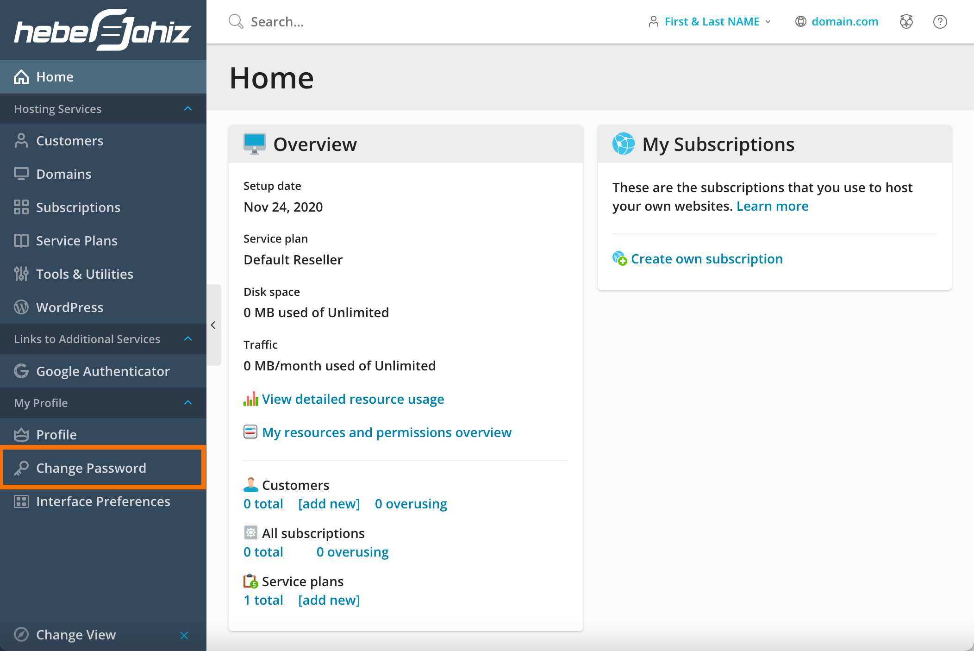Click the Overview monitor icon
The width and height of the screenshot is (974, 651).
tap(255, 144)
